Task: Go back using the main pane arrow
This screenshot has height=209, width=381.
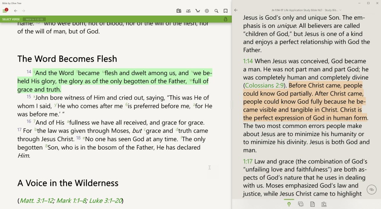Action: point(16,11)
